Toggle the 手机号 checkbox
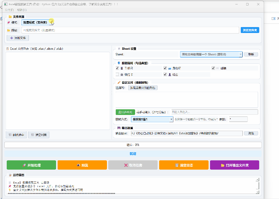 (x=117, y=68)
